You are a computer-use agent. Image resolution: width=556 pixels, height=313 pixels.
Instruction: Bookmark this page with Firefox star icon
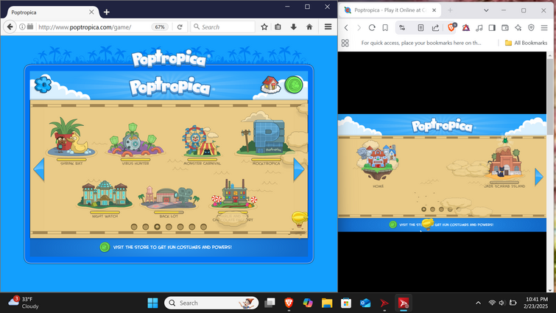[x=264, y=27]
